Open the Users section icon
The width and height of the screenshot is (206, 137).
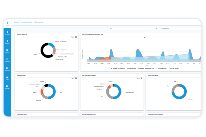[7, 78]
